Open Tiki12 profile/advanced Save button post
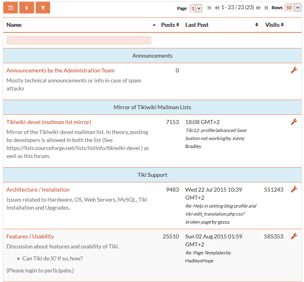 pyautogui.click(x=216, y=134)
